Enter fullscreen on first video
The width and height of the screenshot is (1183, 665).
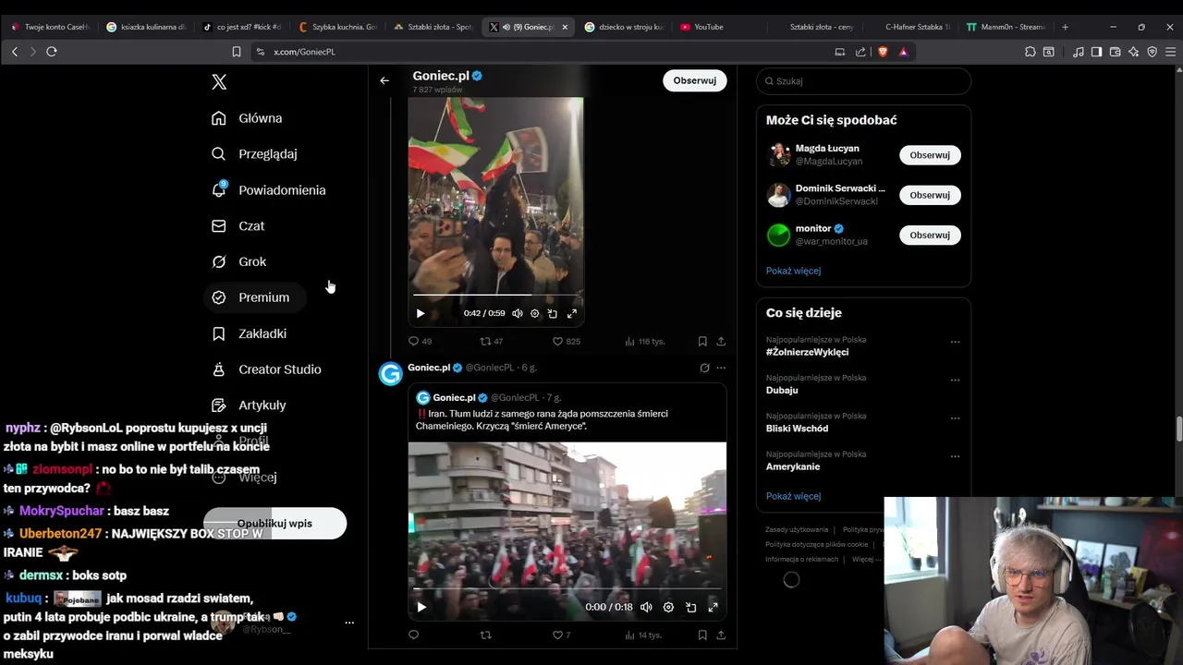point(571,314)
